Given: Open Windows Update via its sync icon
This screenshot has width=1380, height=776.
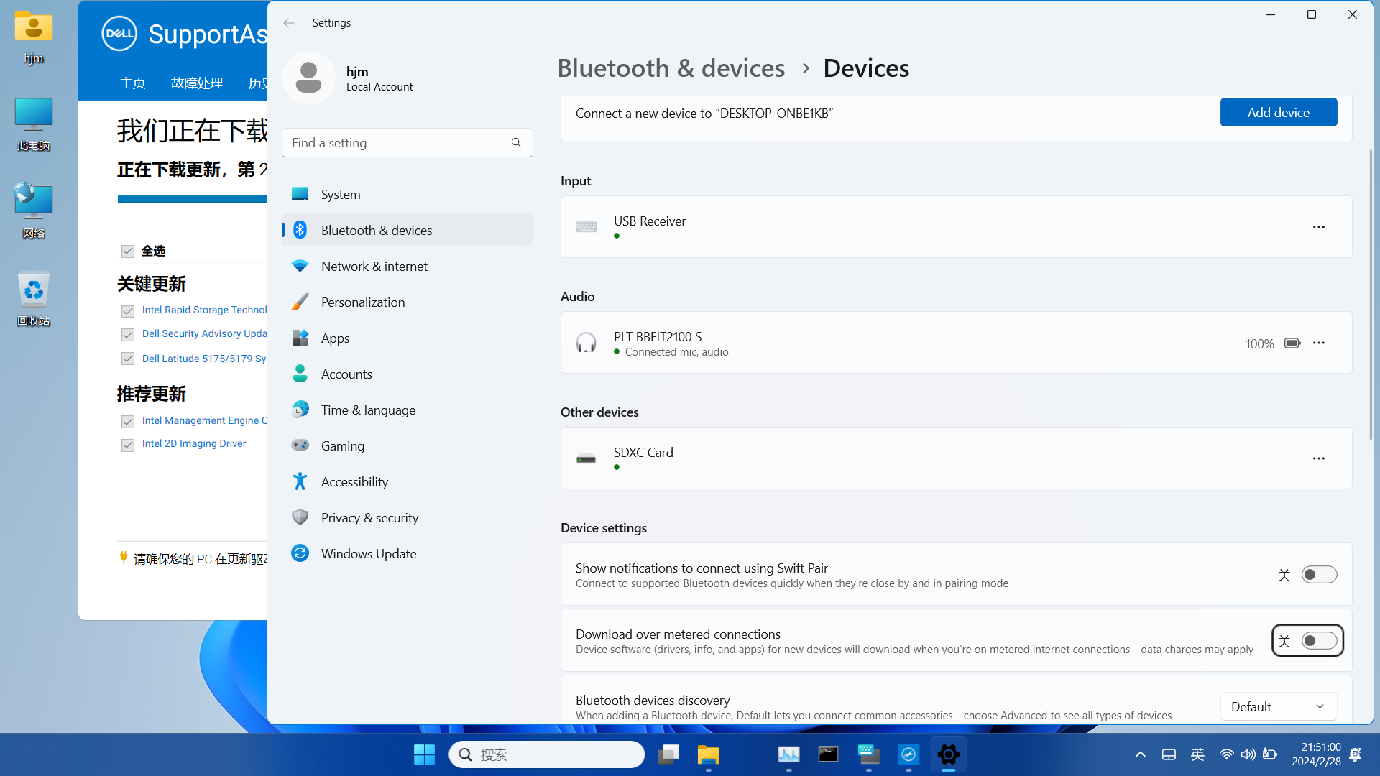Looking at the screenshot, I should (x=300, y=553).
